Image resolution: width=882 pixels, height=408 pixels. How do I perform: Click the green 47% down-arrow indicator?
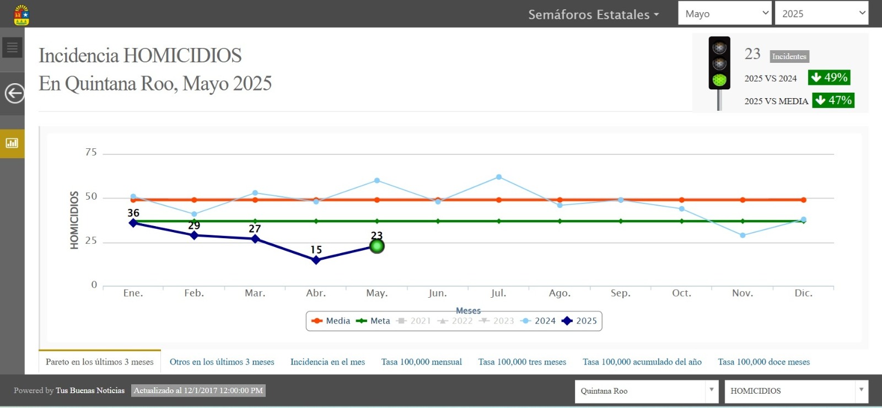[833, 100]
